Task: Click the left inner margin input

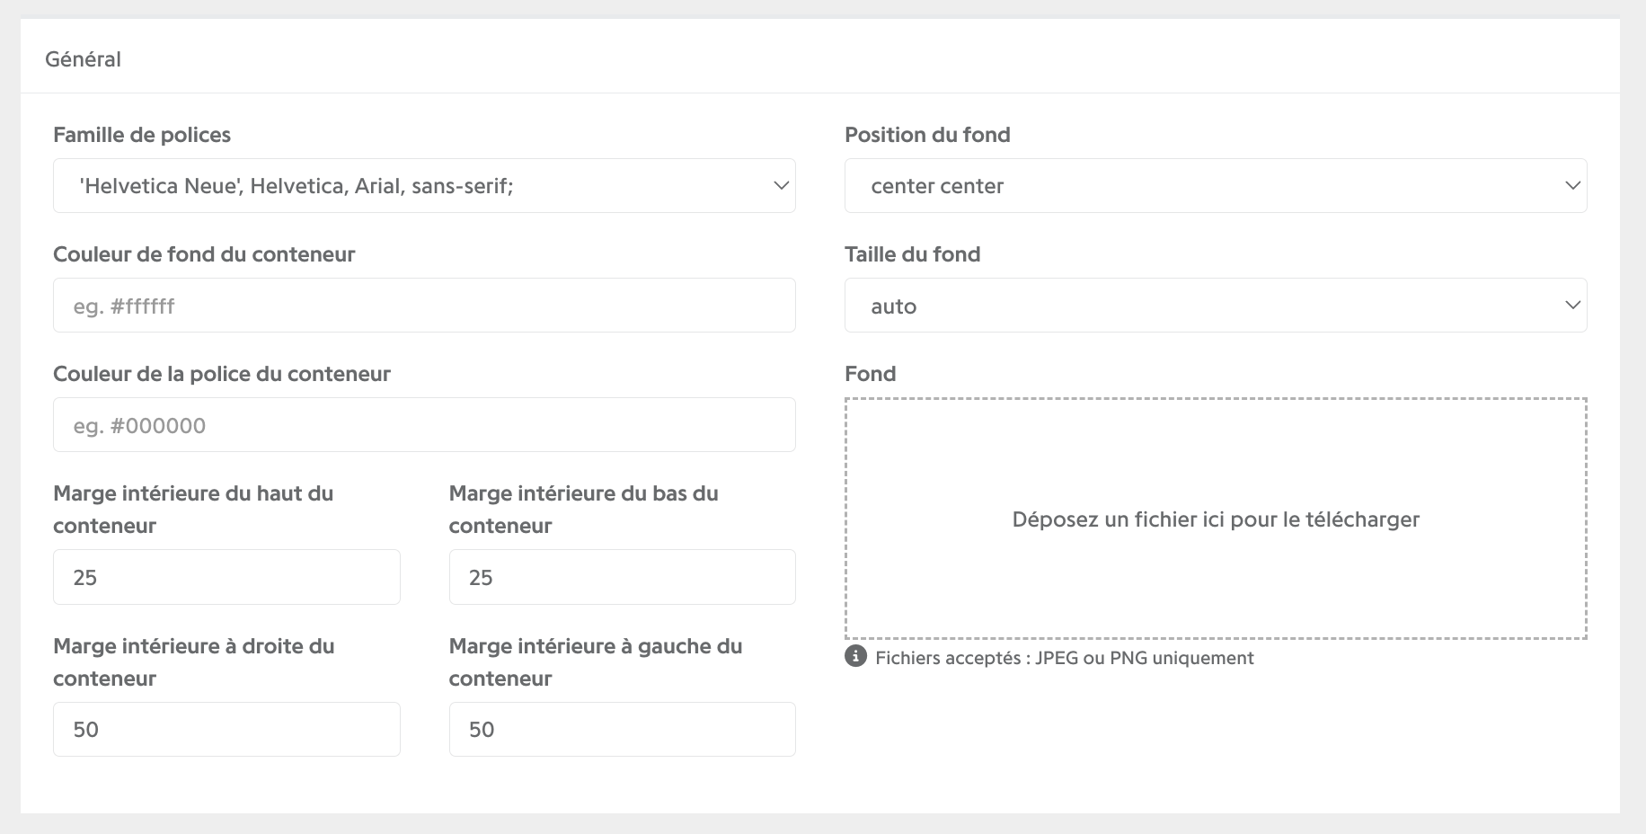Action: pos(623,729)
